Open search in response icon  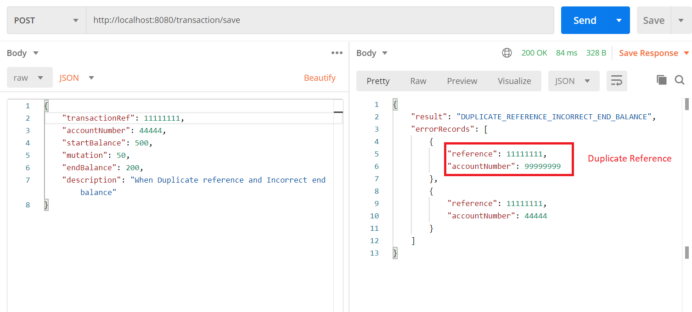click(680, 80)
